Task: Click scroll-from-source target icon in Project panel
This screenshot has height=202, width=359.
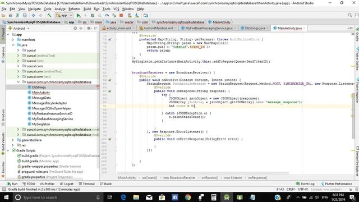Action: 75,28
